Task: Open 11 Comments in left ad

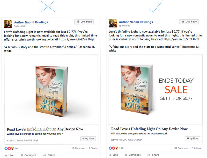Action: point(79,148)
